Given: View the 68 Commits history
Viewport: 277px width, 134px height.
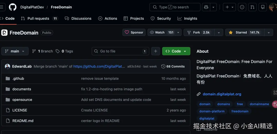Looking at the screenshot, I should (173, 66).
